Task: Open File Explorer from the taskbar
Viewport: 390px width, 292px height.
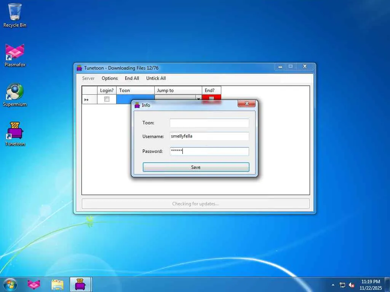Action: 58,284
